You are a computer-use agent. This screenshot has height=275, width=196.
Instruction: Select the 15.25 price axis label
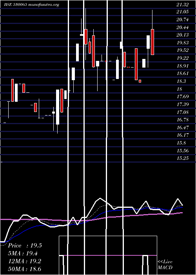click(183, 158)
